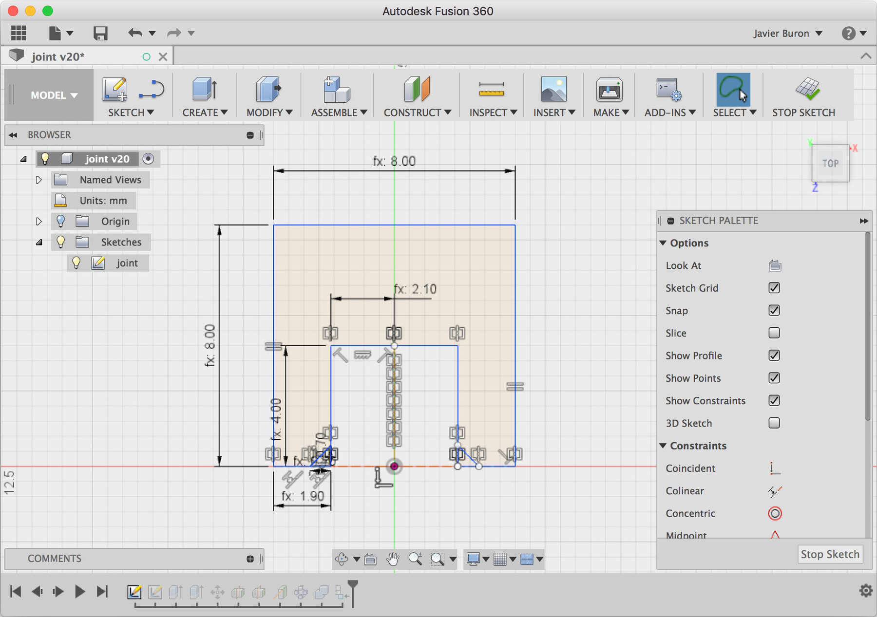The image size is (877, 617).
Task: Click the Assemble new component icon
Action: tap(337, 89)
